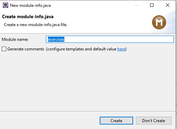Click the Generate comments label text
The height and width of the screenshot is (129, 177).
point(26,49)
